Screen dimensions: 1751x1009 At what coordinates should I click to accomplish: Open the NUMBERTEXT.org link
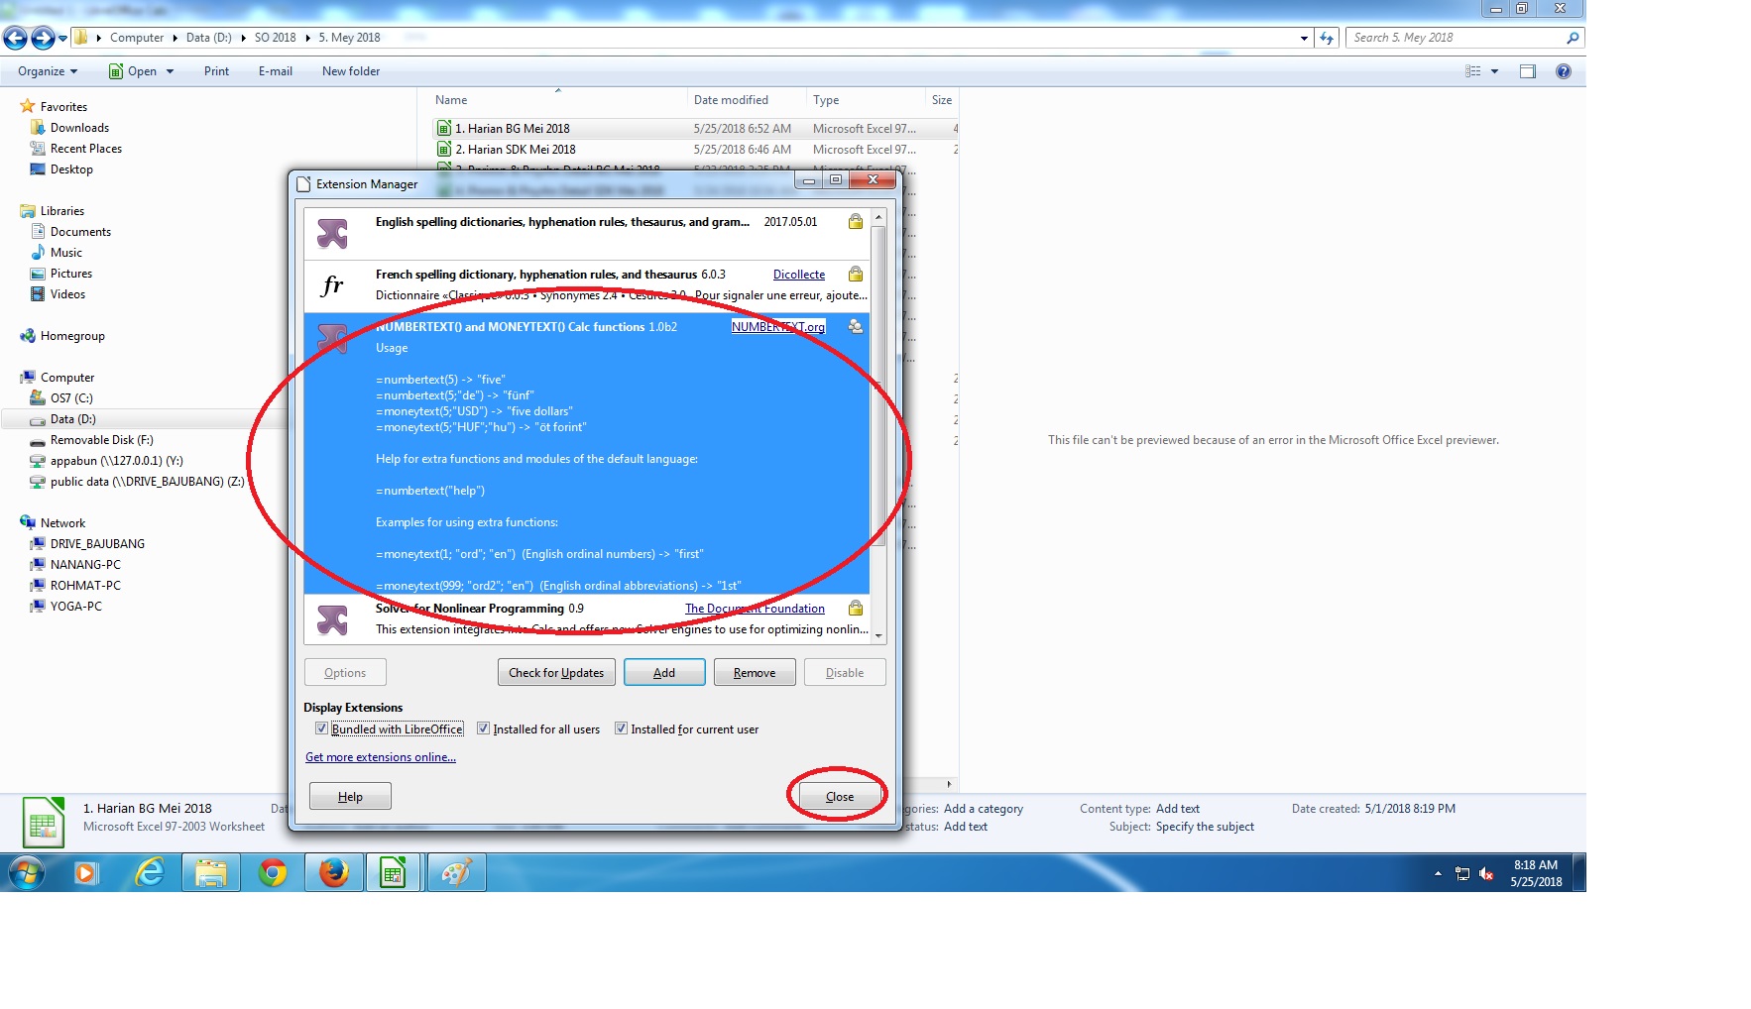point(778,327)
